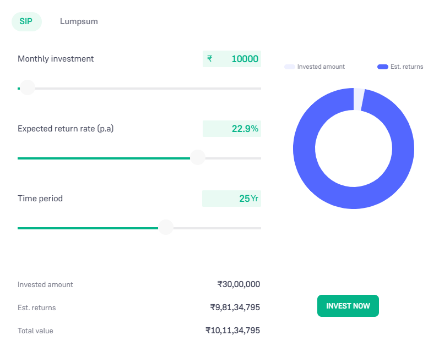This screenshot has height=363, width=428.
Task: Click the rupee symbol in Monthly investment field
Action: 210,59
